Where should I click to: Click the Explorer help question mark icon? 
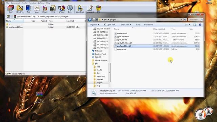200,25
